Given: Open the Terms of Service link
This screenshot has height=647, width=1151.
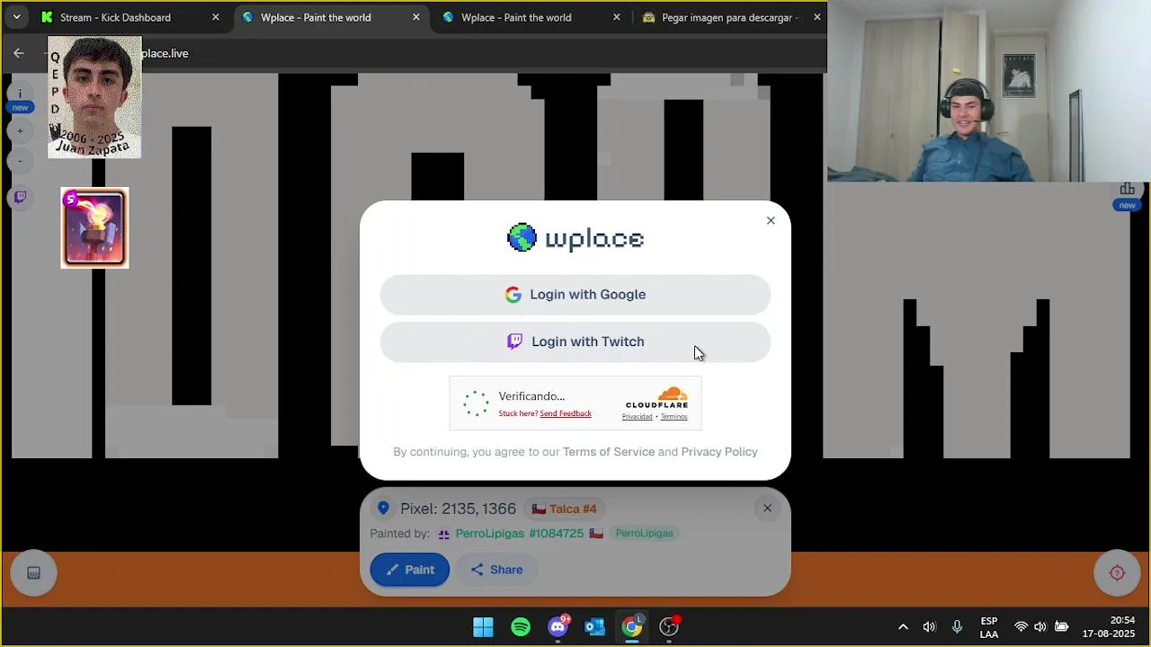Looking at the screenshot, I should (x=609, y=452).
